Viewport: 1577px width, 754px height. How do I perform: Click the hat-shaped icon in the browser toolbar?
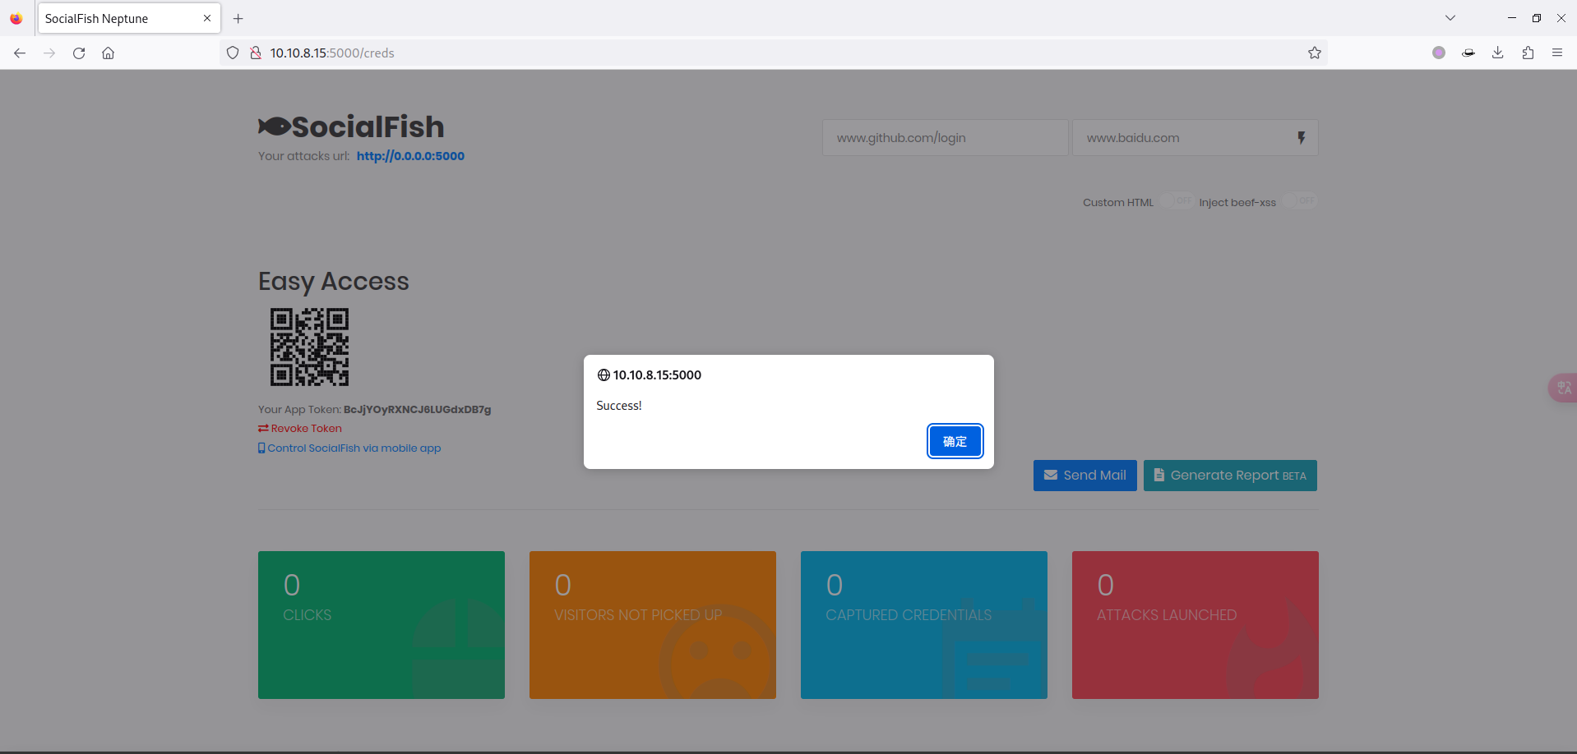[x=1468, y=53]
